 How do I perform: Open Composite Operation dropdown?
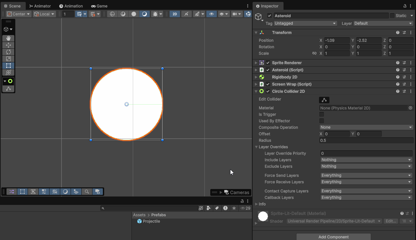click(366, 127)
